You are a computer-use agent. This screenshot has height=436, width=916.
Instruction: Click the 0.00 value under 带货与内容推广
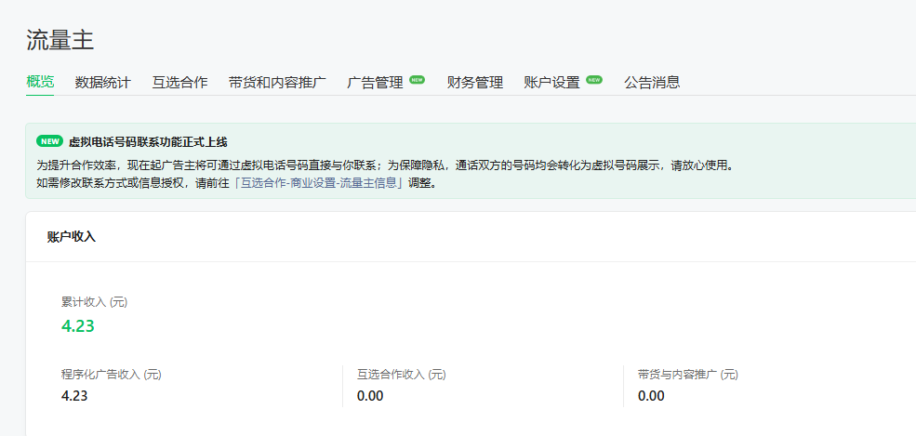tap(651, 396)
